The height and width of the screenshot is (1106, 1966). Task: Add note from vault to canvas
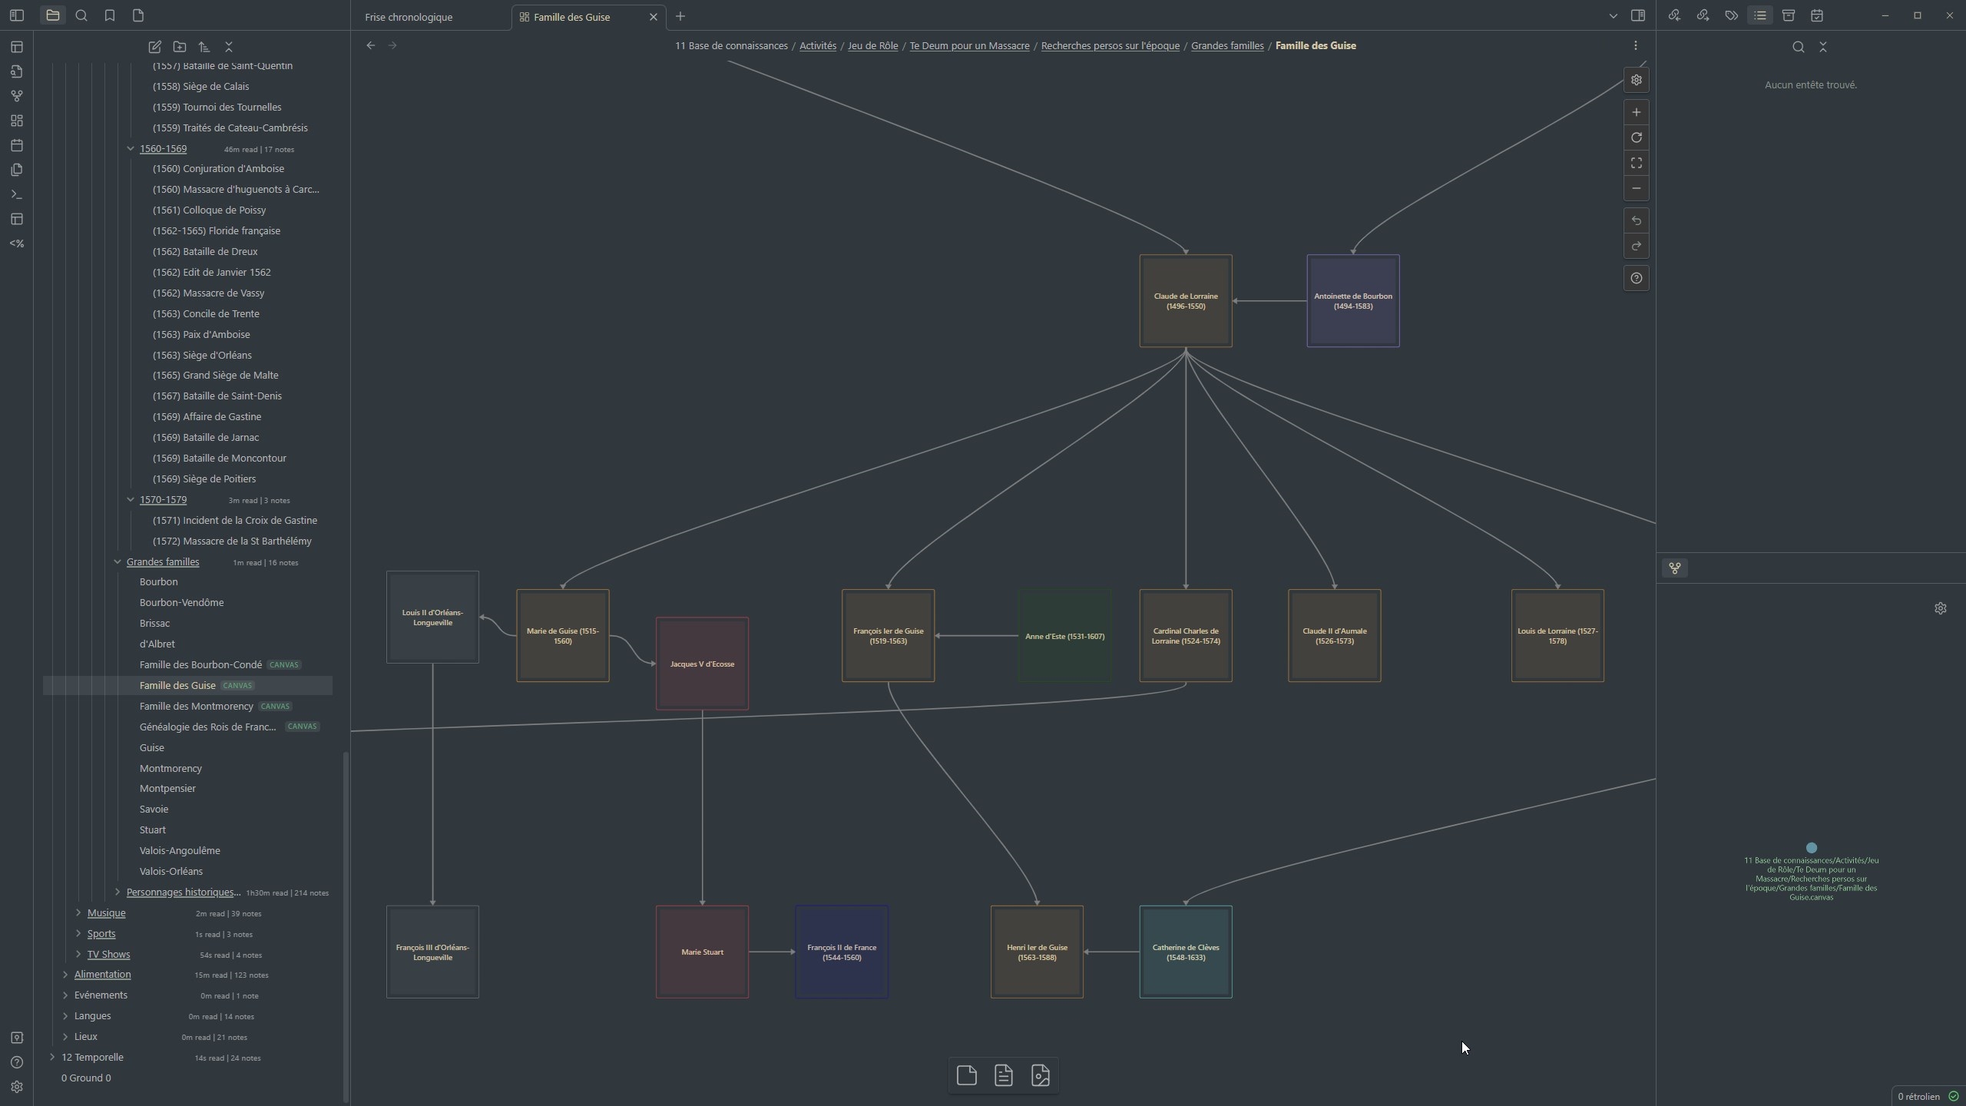click(x=1003, y=1075)
